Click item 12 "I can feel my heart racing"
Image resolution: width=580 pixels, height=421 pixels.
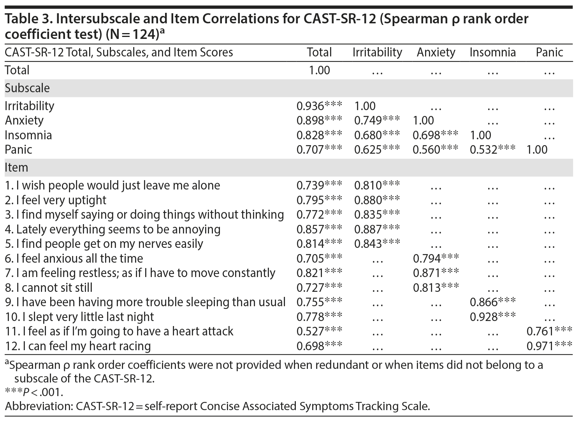coord(78,346)
